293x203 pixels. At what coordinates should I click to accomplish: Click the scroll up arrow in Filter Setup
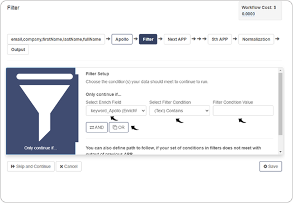(x=280, y=71)
